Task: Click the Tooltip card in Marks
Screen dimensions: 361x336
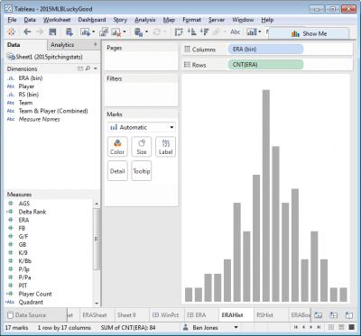Action: click(142, 171)
